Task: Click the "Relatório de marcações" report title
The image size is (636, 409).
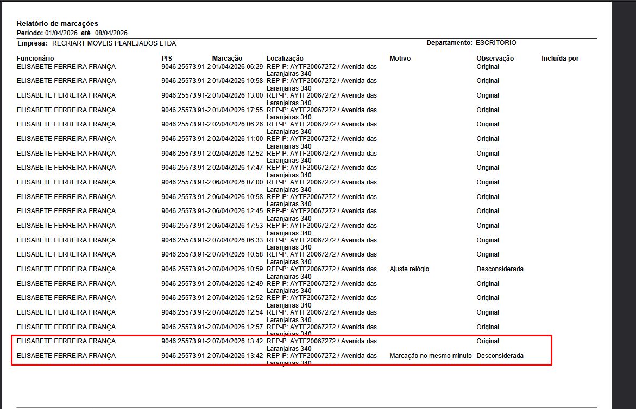Action: point(57,23)
